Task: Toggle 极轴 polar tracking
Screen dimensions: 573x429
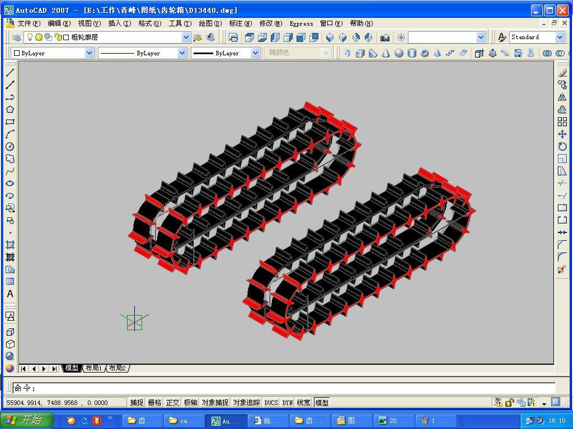Action: click(190, 402)
